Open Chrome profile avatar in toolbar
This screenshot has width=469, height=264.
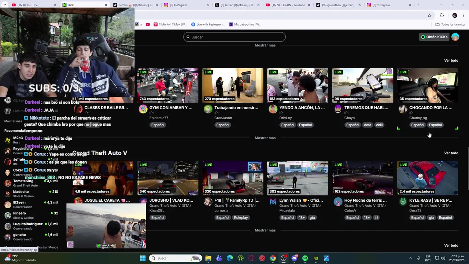pyautogui.click(x=455, y=15)
